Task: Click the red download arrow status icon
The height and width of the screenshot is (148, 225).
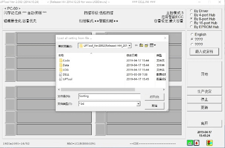Action: pos(196,143)
